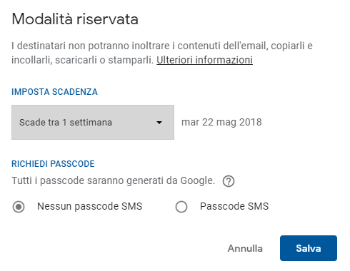Screen dimensions: 350x271
Task: Click the Nessun passcode SMS label text
Action: tap(89, 206)
